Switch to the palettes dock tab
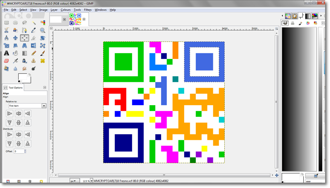The image size is (330, 188). [x=315, y=16]
